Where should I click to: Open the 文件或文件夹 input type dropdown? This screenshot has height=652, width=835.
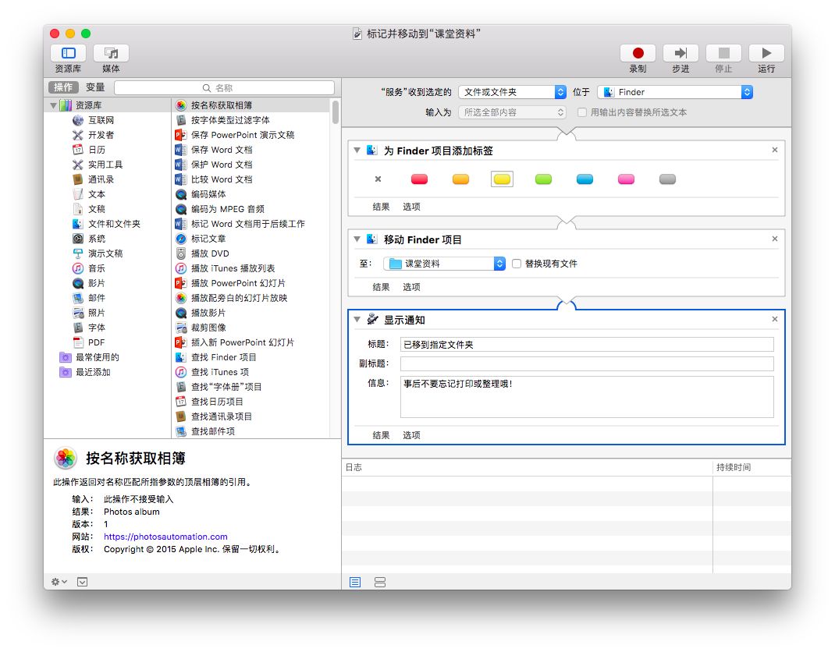512,92
